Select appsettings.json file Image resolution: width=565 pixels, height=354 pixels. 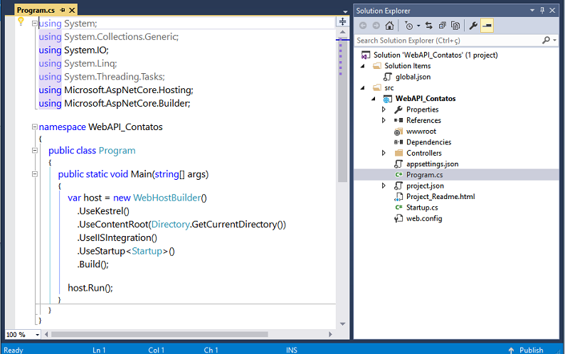tap(432, 164)
